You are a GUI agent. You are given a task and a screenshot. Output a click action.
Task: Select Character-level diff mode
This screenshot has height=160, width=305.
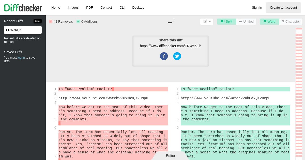pos(291,22)
